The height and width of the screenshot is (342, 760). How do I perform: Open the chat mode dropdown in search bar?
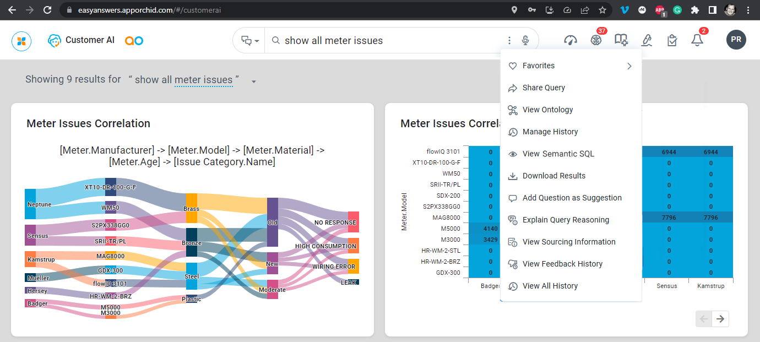[x=249, y=41]
